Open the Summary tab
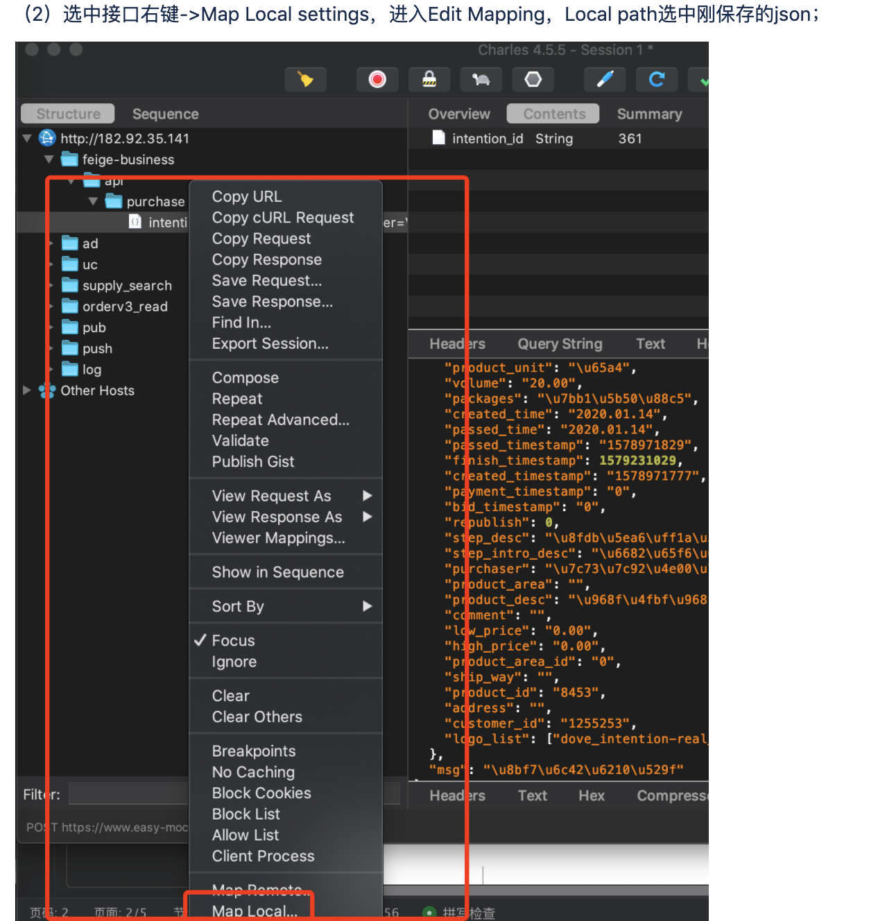This screenshot has height=921, width=878. pos(650,114)
